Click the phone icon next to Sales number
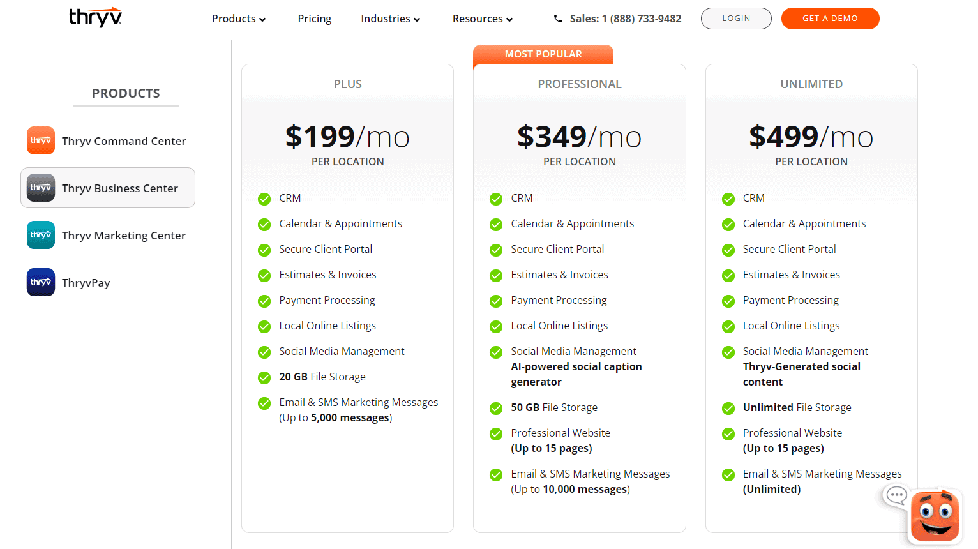This screenshot has height=549, width=978. pyautogui.click(x=557, y=19)
